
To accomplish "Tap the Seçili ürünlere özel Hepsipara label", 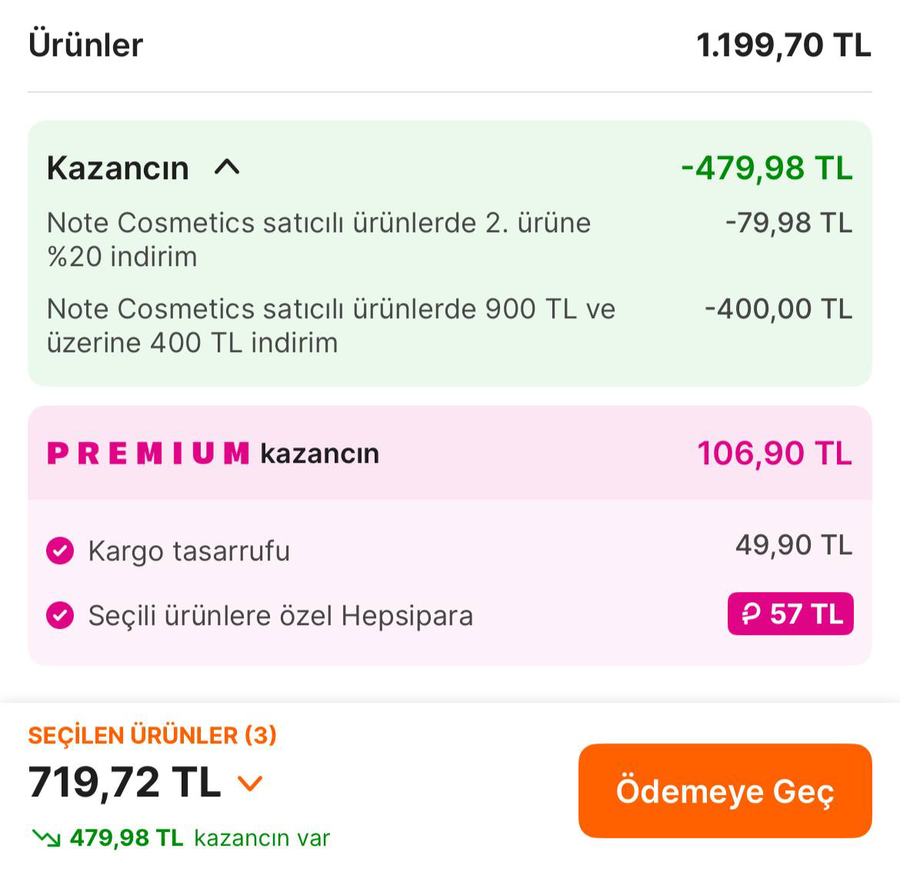I will [281, 616].
